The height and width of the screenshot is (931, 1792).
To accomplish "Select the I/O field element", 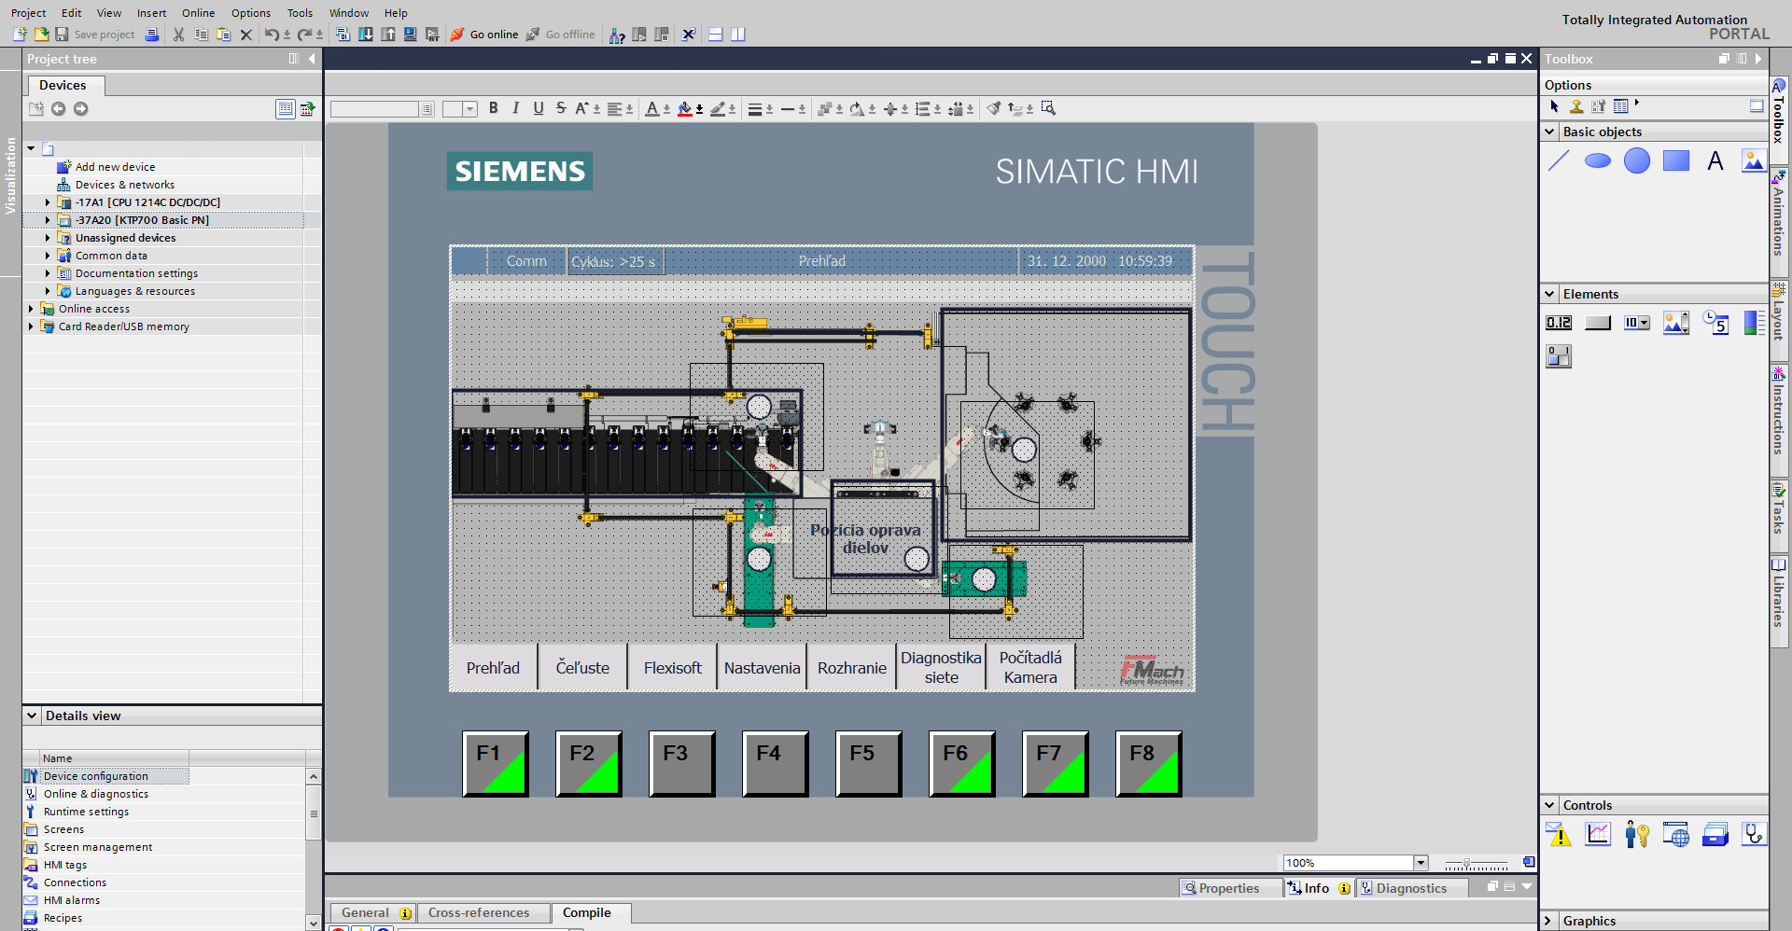I will (1559, 323).
